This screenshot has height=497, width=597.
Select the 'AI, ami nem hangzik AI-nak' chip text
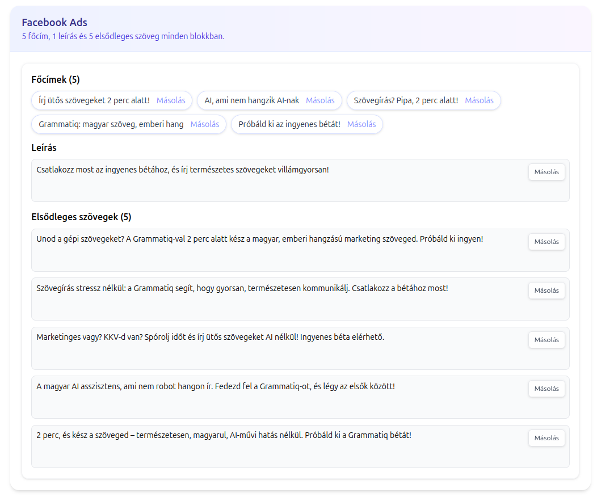pos(251,100)
